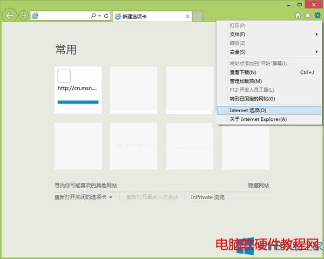
Task: Click the search magnifier icon in address bar
Action: click(94, 16)
